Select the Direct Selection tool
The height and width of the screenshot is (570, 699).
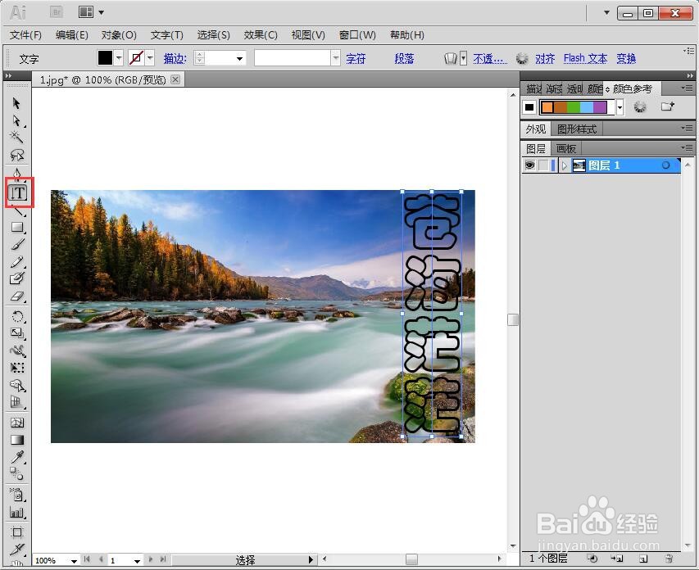tap(16, 120)
